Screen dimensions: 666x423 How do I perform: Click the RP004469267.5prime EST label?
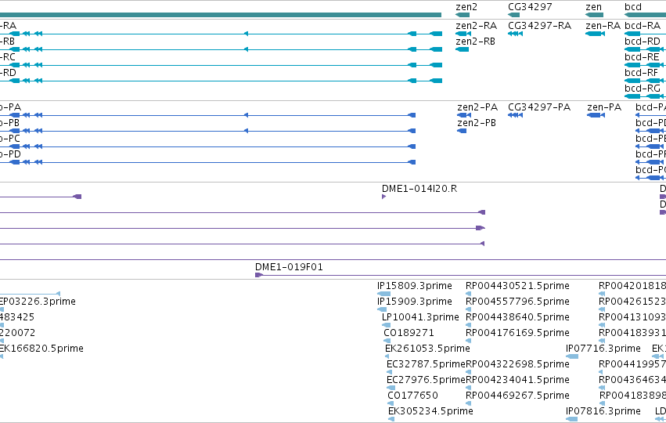518,396
